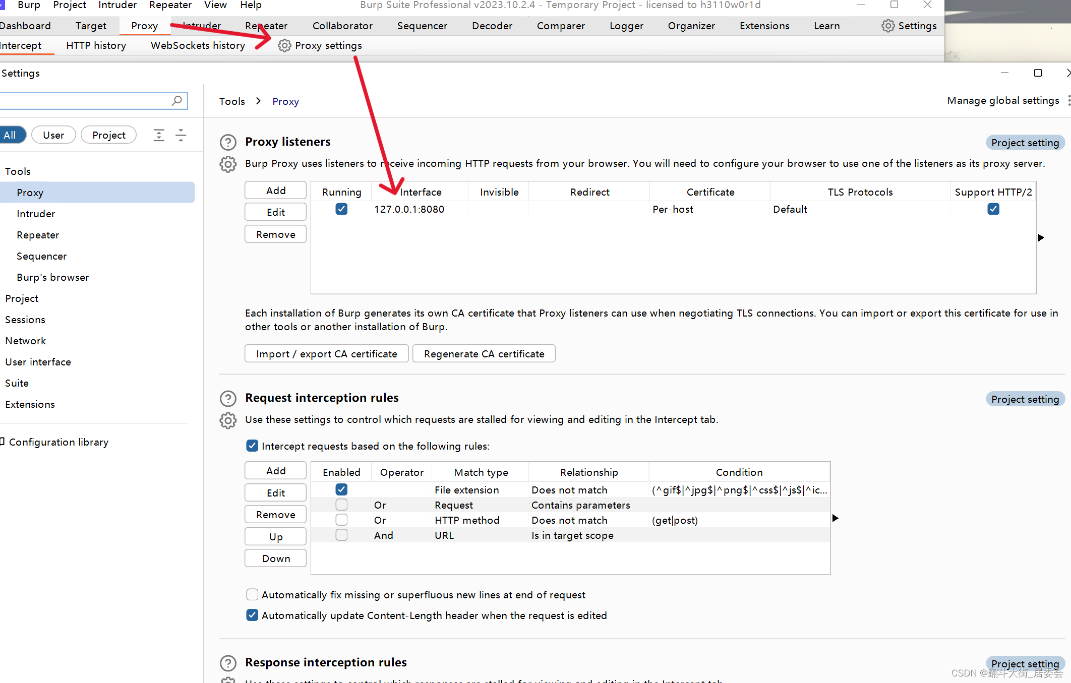Viewport: 1071px width, 683px height.
Task: Click the expand all sections icon
Action: (159, 135)
